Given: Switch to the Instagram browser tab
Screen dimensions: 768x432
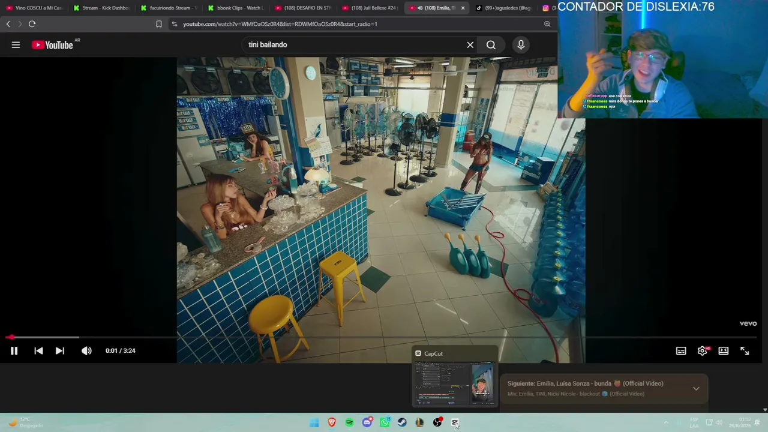Looking at the screenshot, I should coord(548,8).
